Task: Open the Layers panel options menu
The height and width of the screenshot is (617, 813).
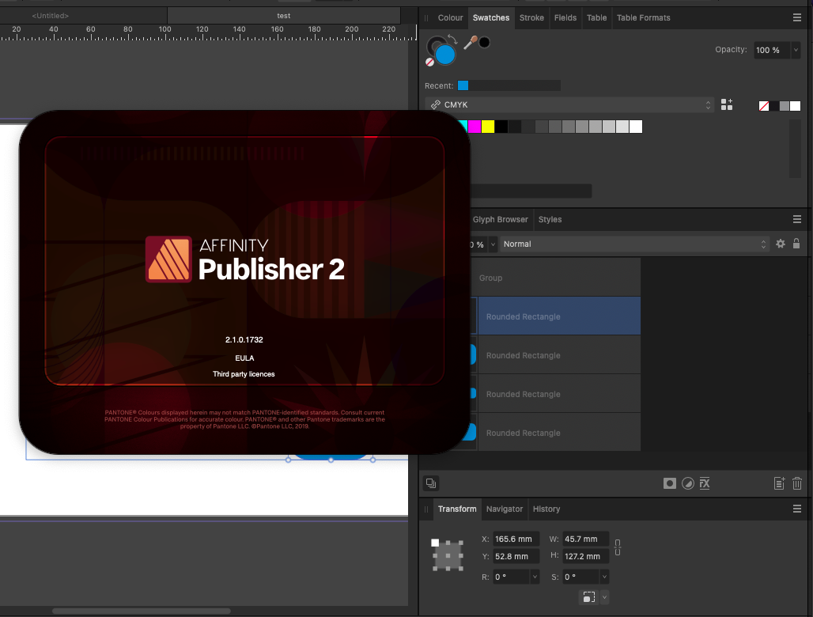Action: (x=797, y=219)
